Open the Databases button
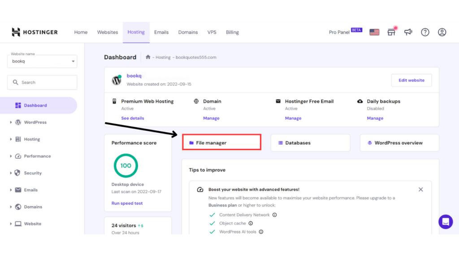Viewport: 459px width, 258px height. [310, 143]
